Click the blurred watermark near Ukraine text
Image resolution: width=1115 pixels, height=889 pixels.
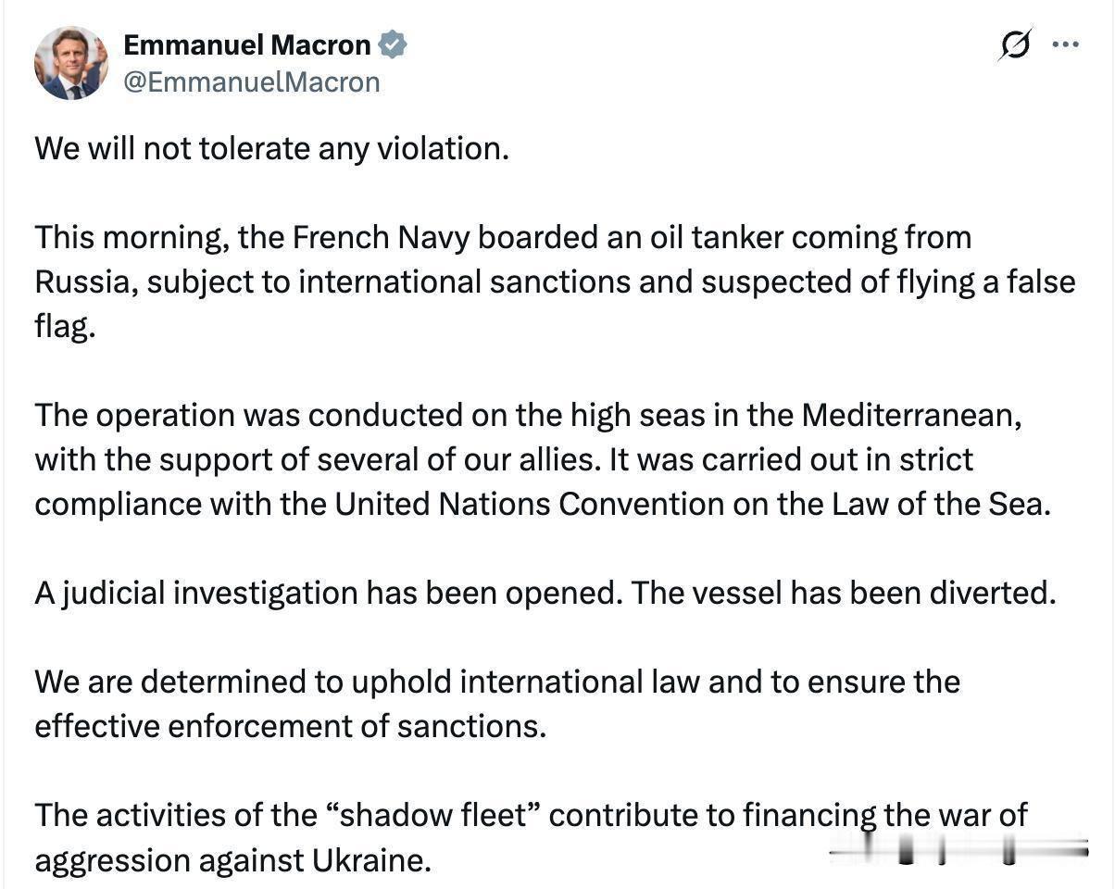(x=958, y=850)
